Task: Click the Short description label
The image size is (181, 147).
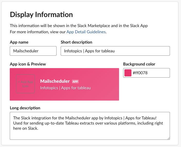Action: [76, 42]
